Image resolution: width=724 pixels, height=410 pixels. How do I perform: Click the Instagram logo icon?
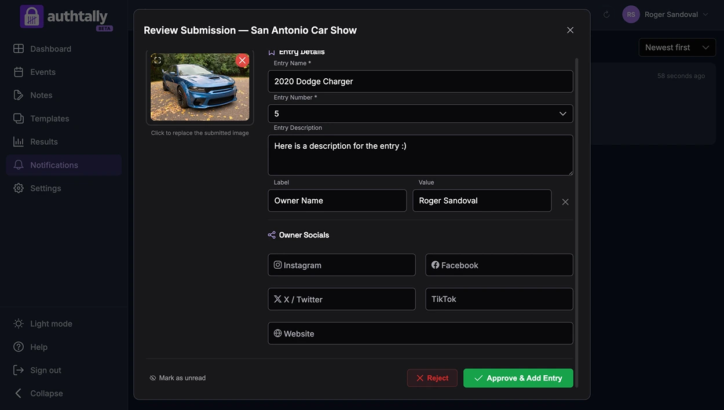[x=278, y=265]
